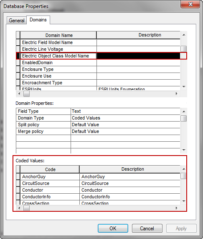Click the row selector beside AnchorGuy
This screenshot has height=239, width=203.
18,177
